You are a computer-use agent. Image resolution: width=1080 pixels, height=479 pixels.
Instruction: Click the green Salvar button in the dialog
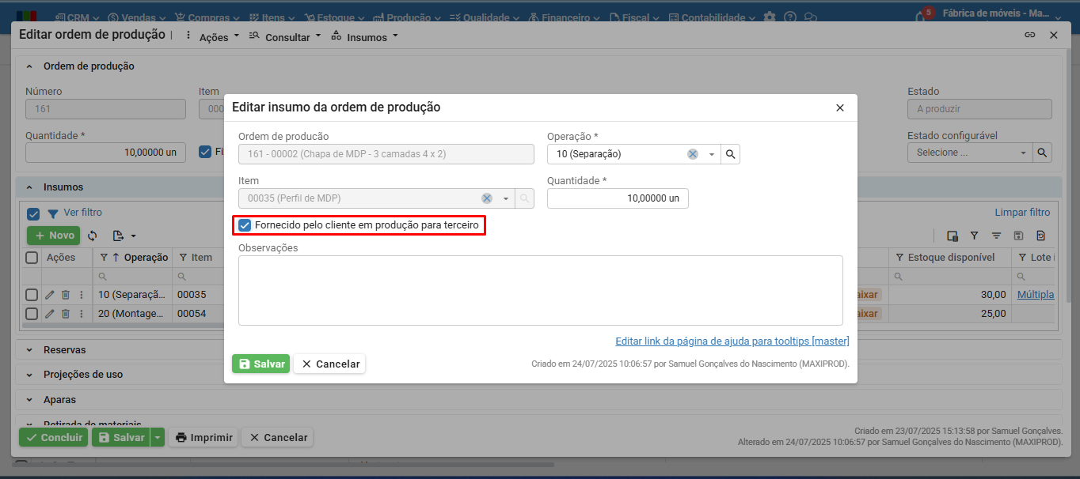pos(261,364)
